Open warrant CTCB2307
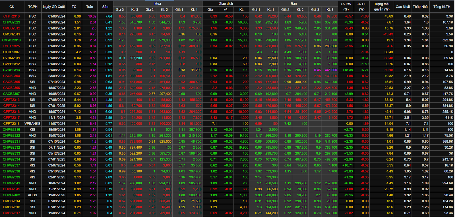The height and width of the screenshot is (217, 455). coord(12,52)
